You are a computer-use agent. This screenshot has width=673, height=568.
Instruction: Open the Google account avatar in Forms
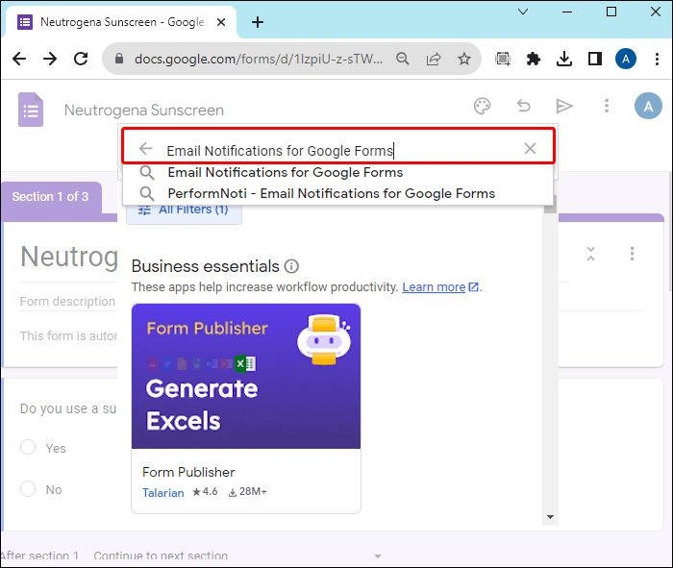coord(648,106)
